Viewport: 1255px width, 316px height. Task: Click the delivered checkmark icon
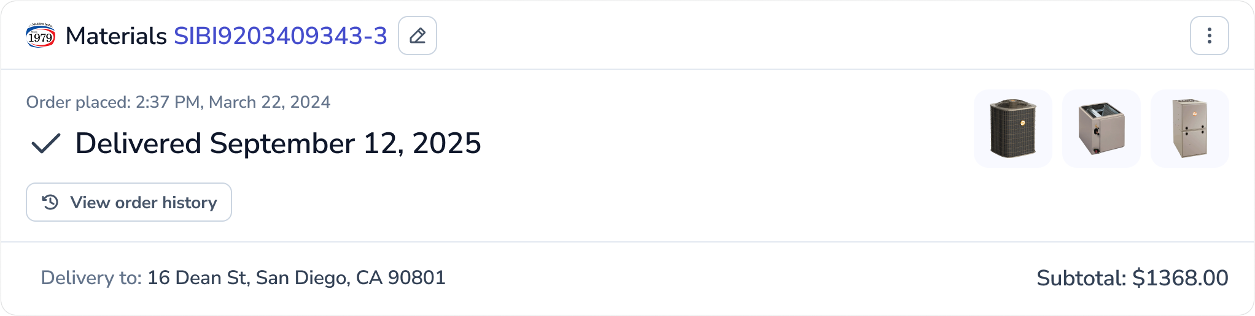coord(46,143)
